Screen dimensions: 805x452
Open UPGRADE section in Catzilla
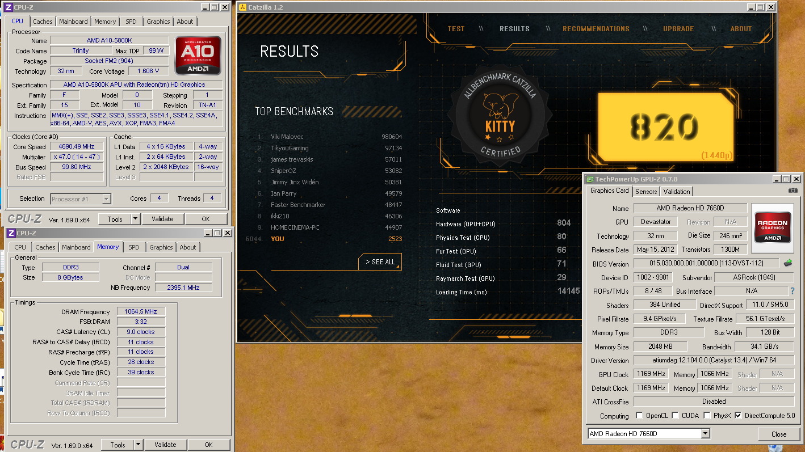tap(678, 29)
